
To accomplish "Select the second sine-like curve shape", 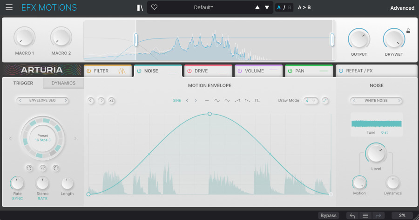I will pos(227,101).
